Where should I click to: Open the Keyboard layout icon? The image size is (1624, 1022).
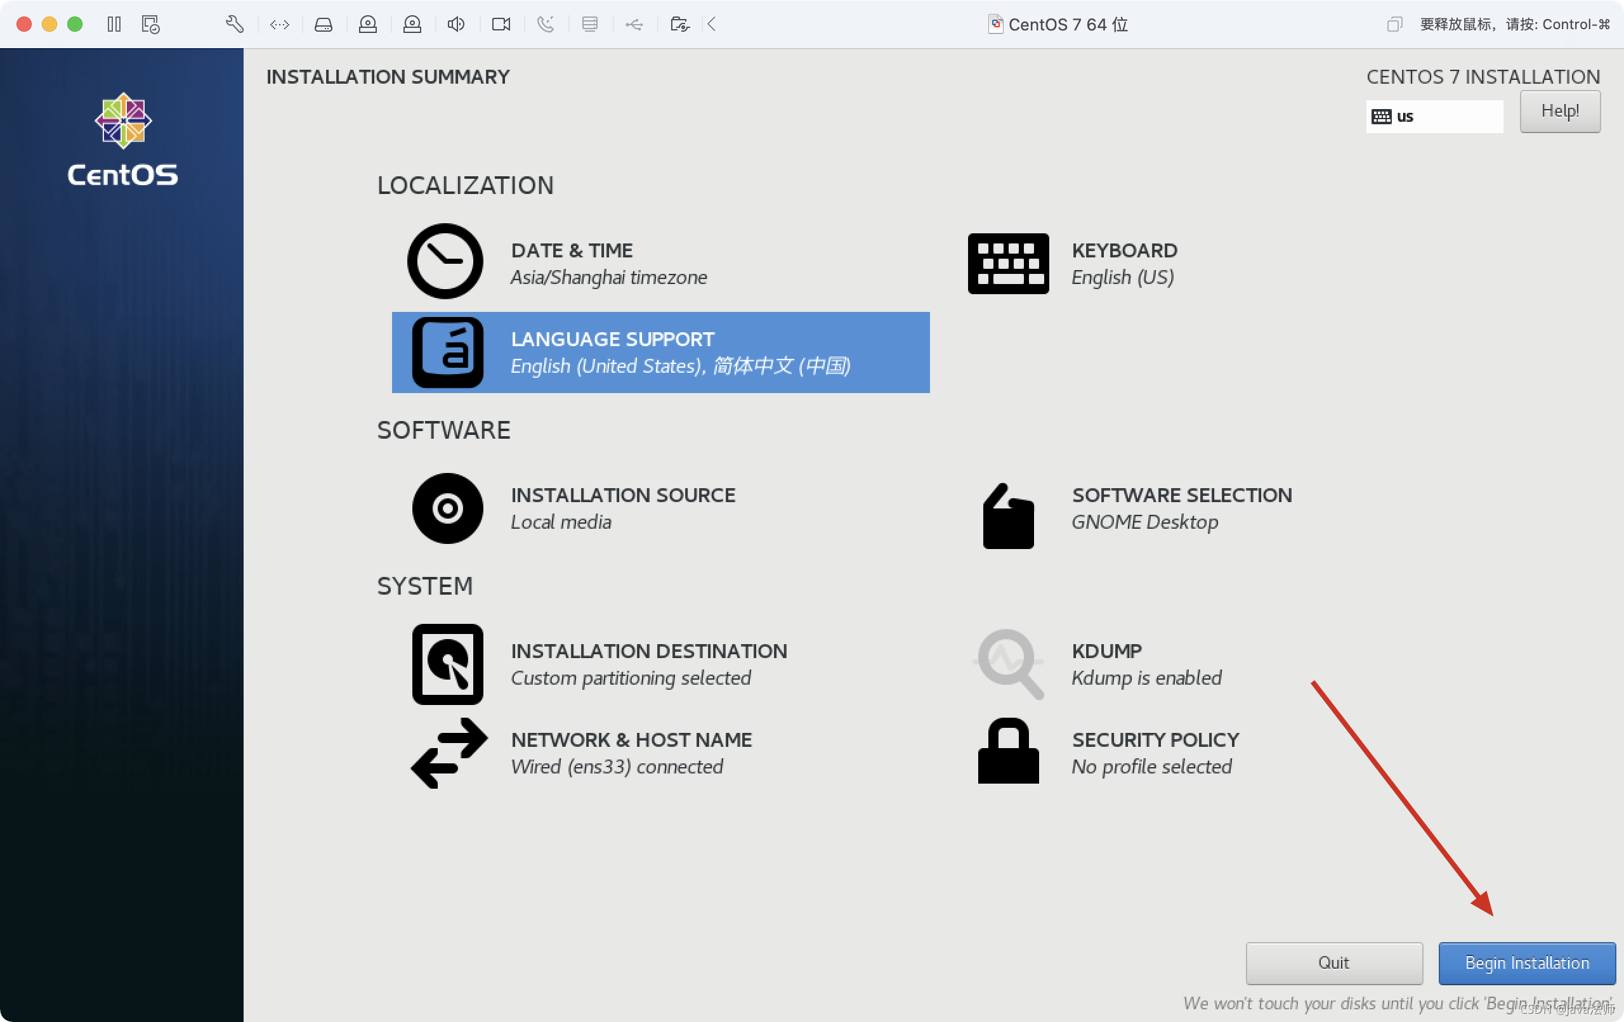pos(1008,264)
